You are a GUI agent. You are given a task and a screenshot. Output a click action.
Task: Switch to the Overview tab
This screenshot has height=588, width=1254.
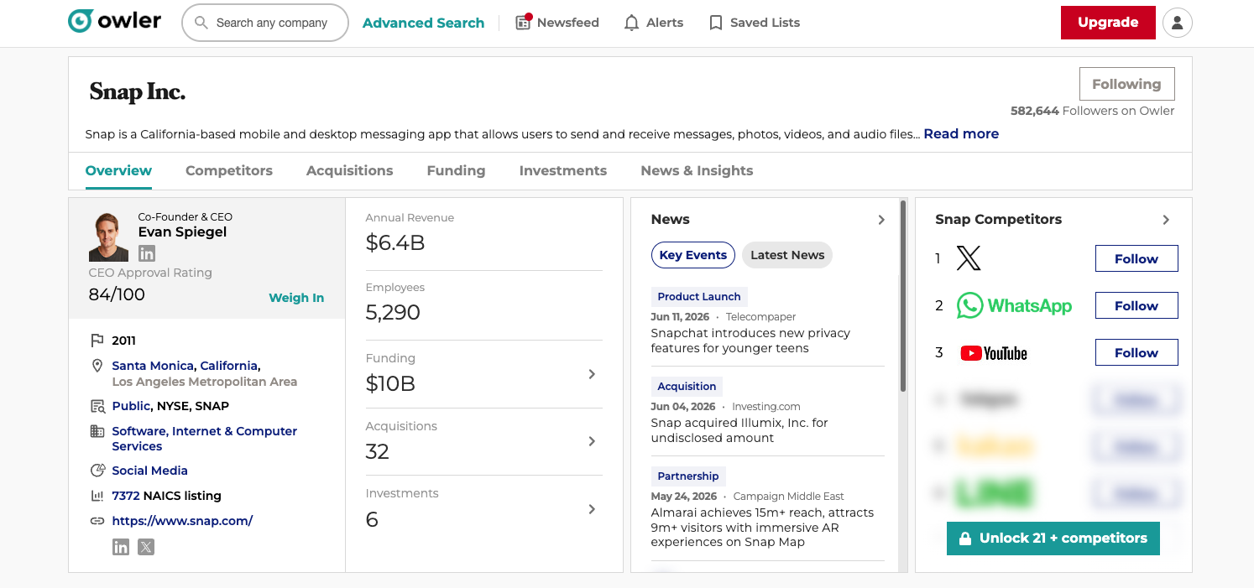click(x=118, y=170)
